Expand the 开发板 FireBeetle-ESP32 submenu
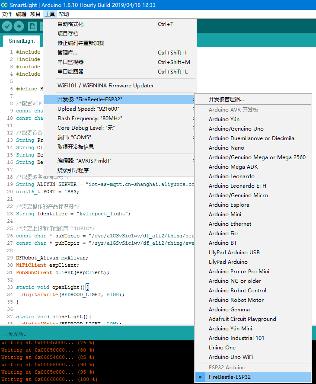316x384 pixels. pos(119,99)
